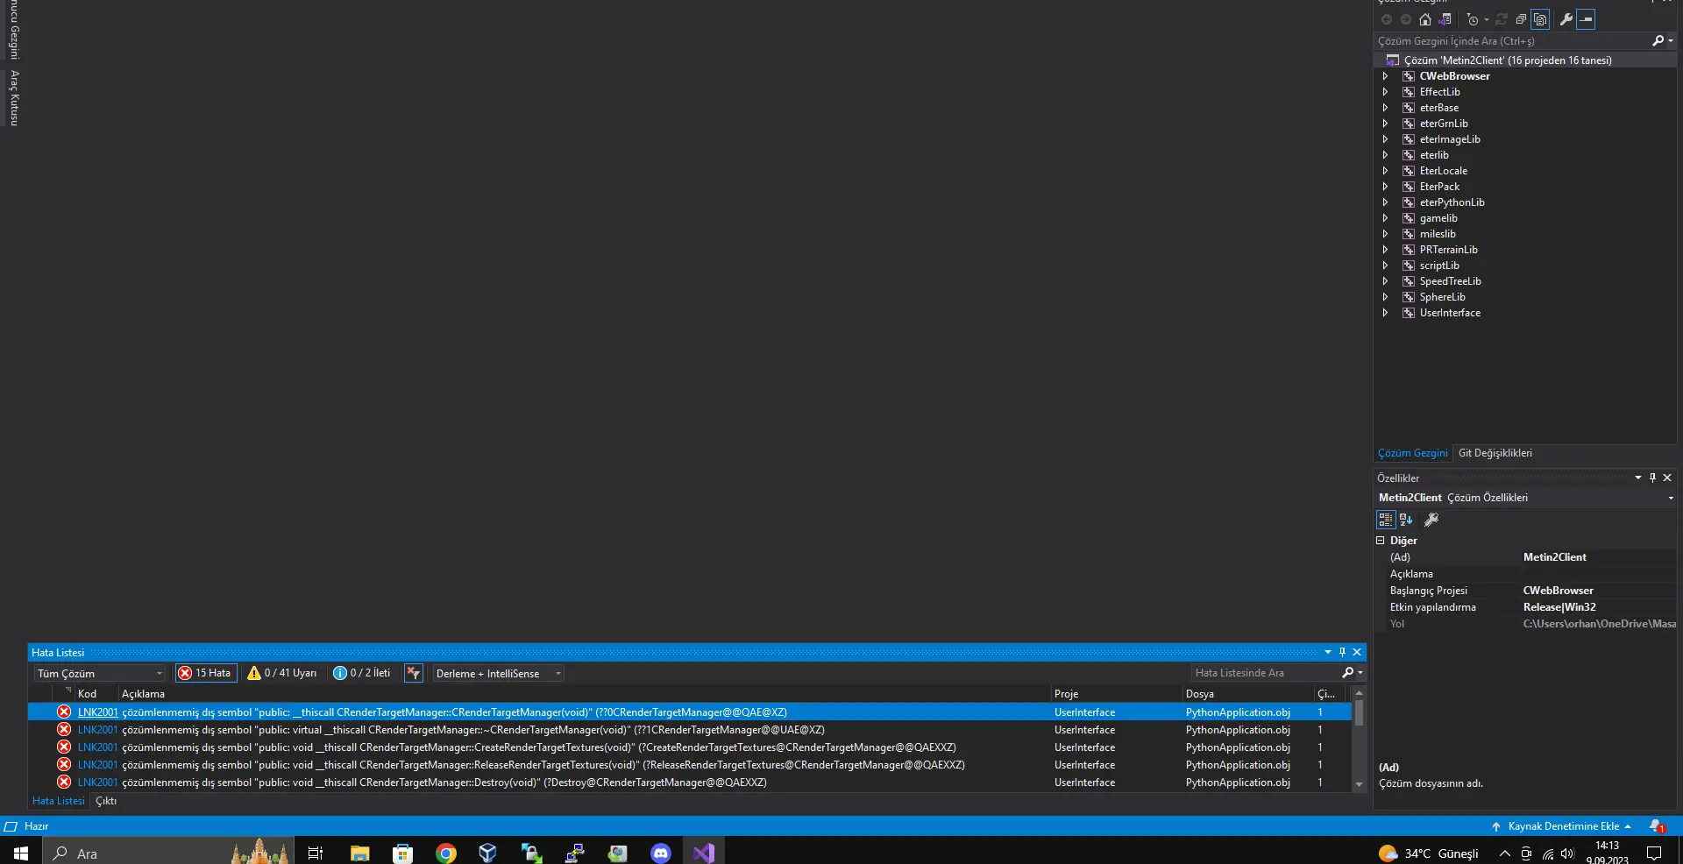
Task: Switch to Hata Listesi bottom tab
Action: tap(58, 801)
